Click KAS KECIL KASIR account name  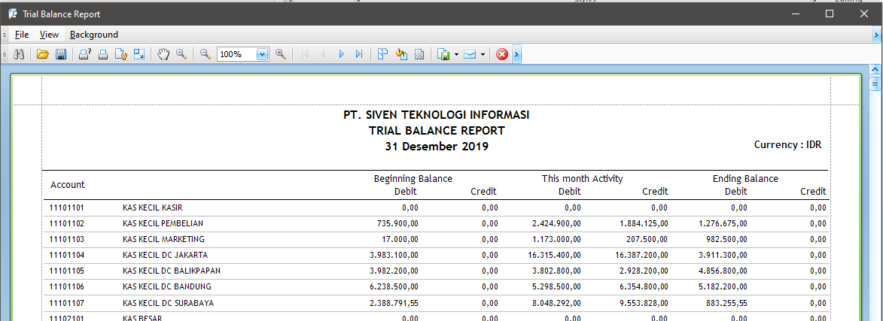click(153, 207)
